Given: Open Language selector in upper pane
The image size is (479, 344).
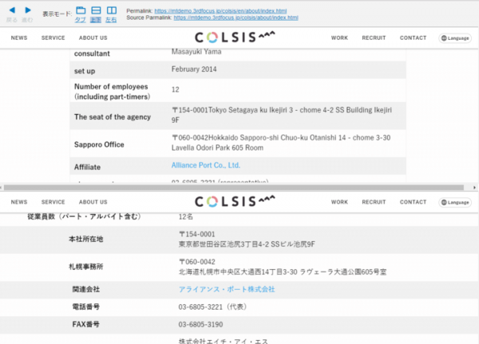Looking at the screenshot, I should [455, 38].
